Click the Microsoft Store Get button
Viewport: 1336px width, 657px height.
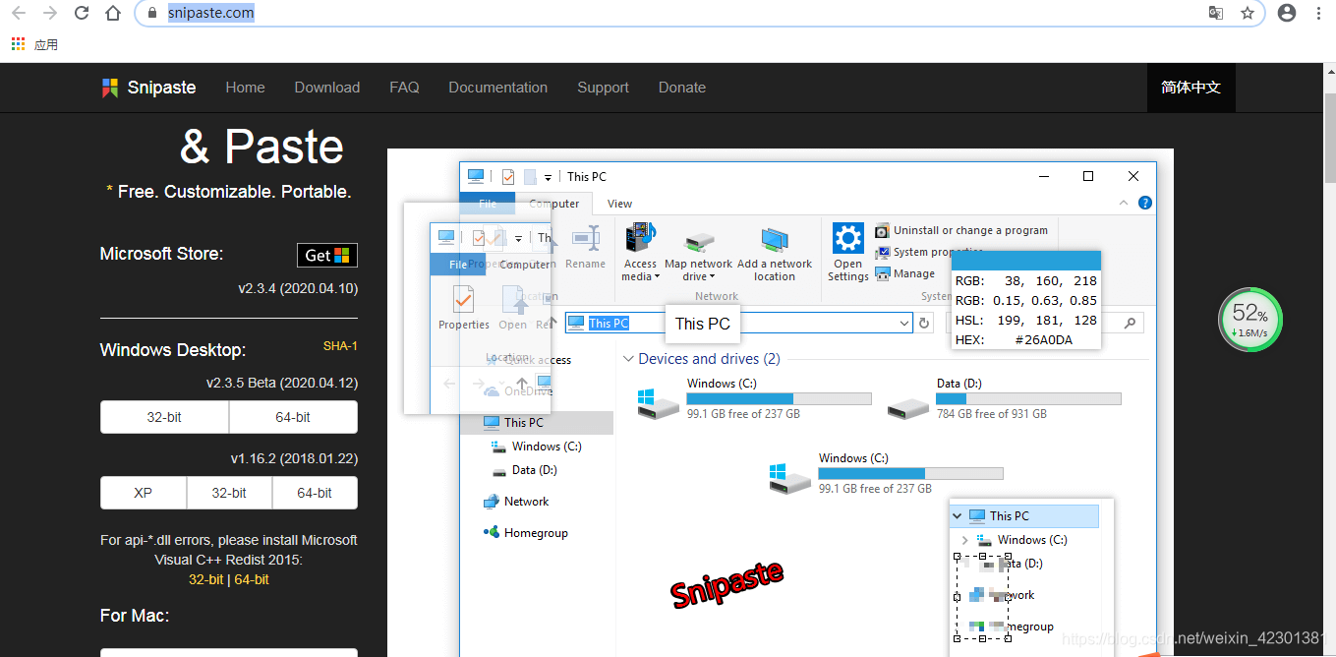(x=327, y=255)
